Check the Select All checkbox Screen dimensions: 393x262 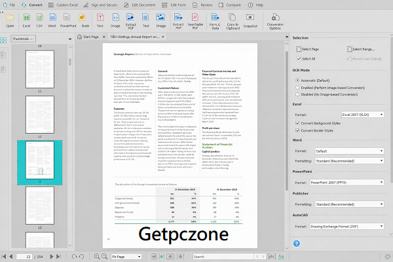coord(299,59)
